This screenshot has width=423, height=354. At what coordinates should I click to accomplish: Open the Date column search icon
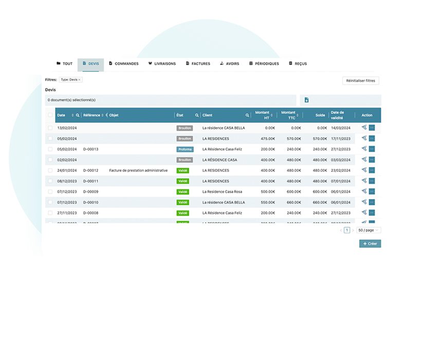(78, 115)
